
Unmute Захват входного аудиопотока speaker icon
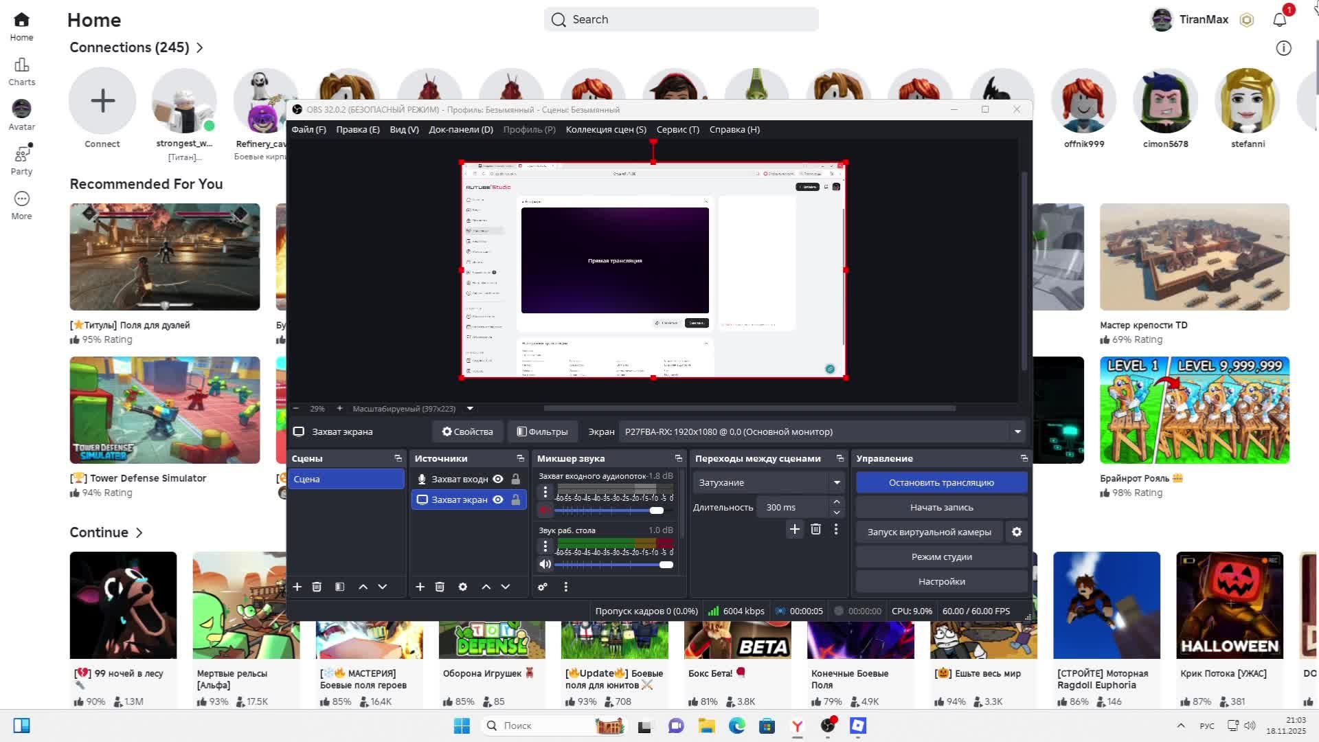coord(545,510)
